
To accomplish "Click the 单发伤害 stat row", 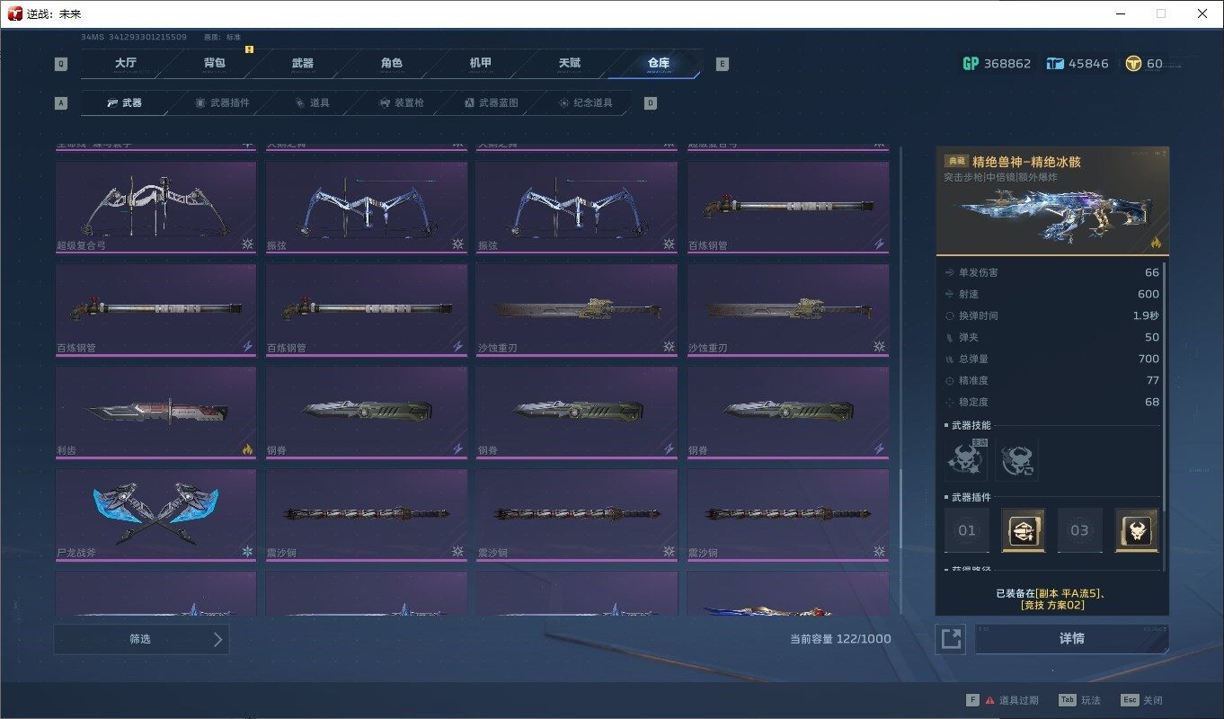I will (1051, 272).
